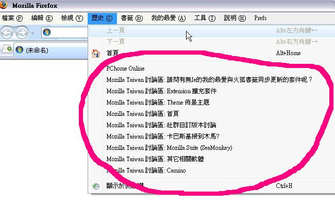Open the 說明 (H) menu
Viewport: 335px width, 206px height.
pos(235,19)
